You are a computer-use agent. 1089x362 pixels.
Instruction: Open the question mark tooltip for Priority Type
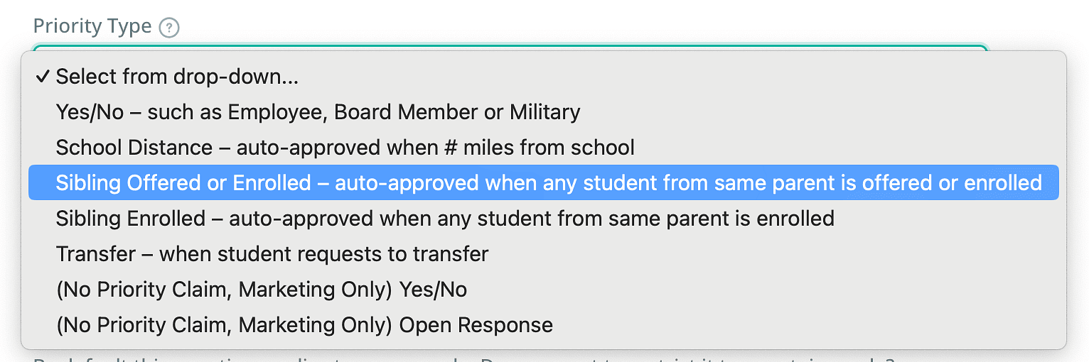tap(168, 28)
